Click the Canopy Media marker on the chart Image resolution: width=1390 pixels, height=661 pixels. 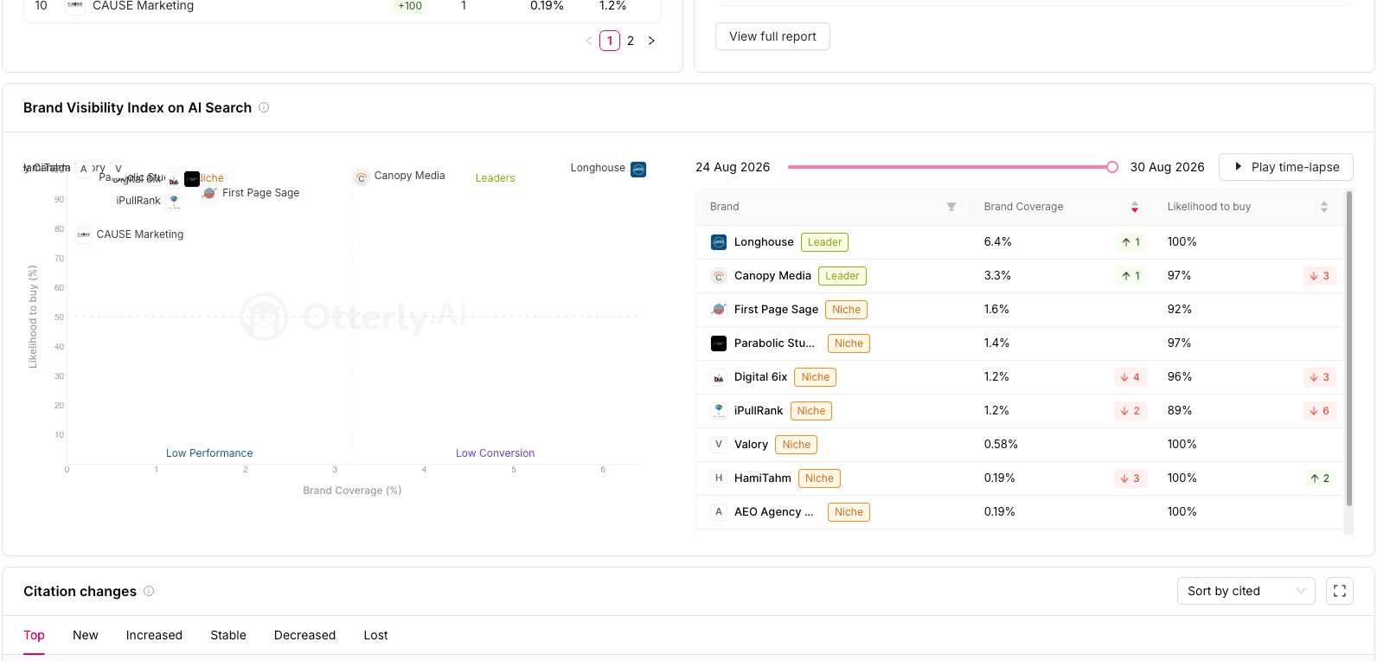[x=362, y=178]
